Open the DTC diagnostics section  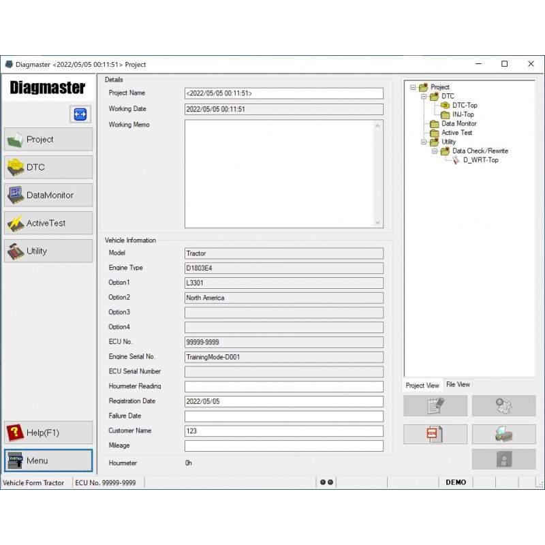48,167
